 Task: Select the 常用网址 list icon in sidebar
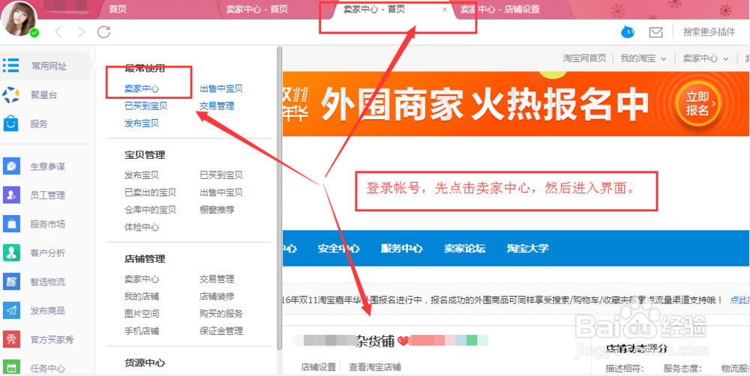coord(10,65)
